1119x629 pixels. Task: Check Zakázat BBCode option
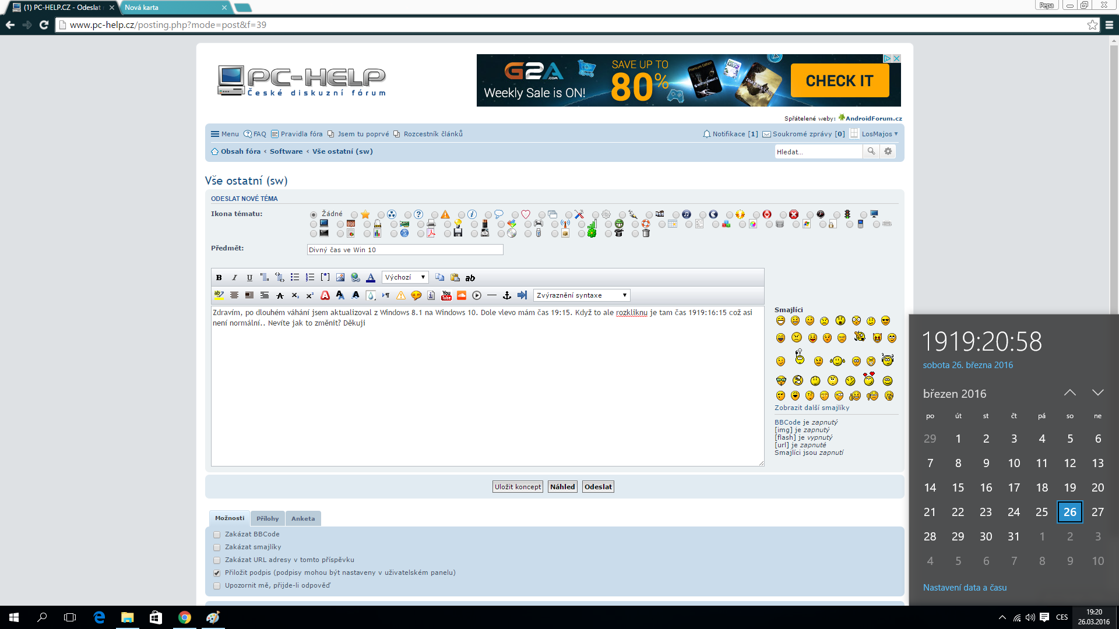217,535
